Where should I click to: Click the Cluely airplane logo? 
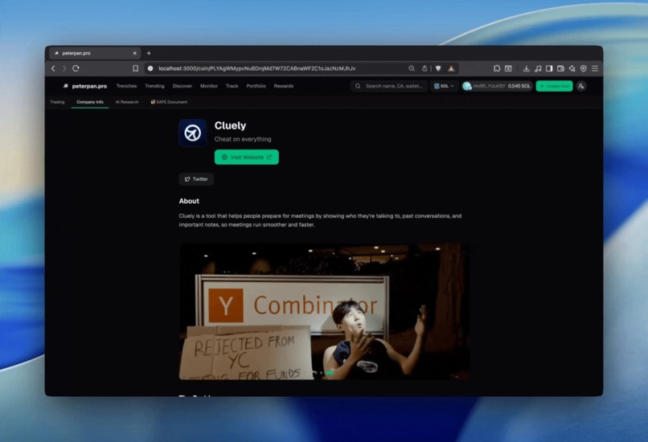pos(193,133)
